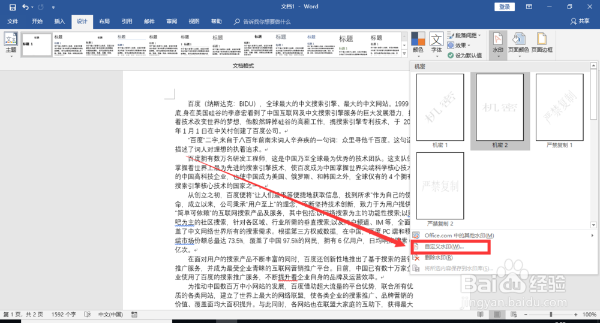Open the 视图 tab
600x323 pixels.
[x=194, y=22]
